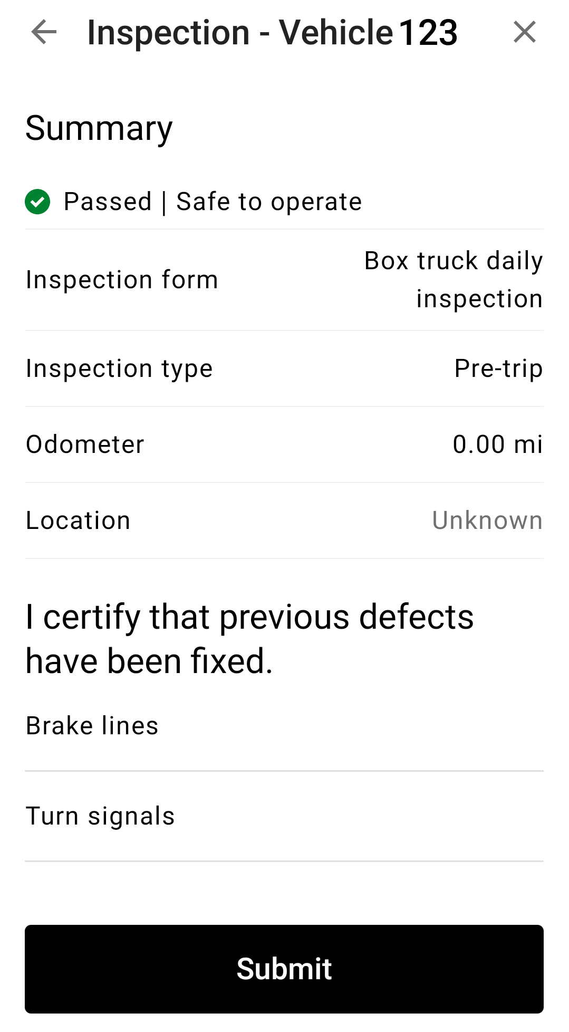Viewport: 569px width, 1032px height.
Task: Select the Turn signals defect item
Action: tap(284, 816)
